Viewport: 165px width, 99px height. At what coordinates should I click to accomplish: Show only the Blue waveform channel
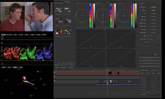pos(27,35)
